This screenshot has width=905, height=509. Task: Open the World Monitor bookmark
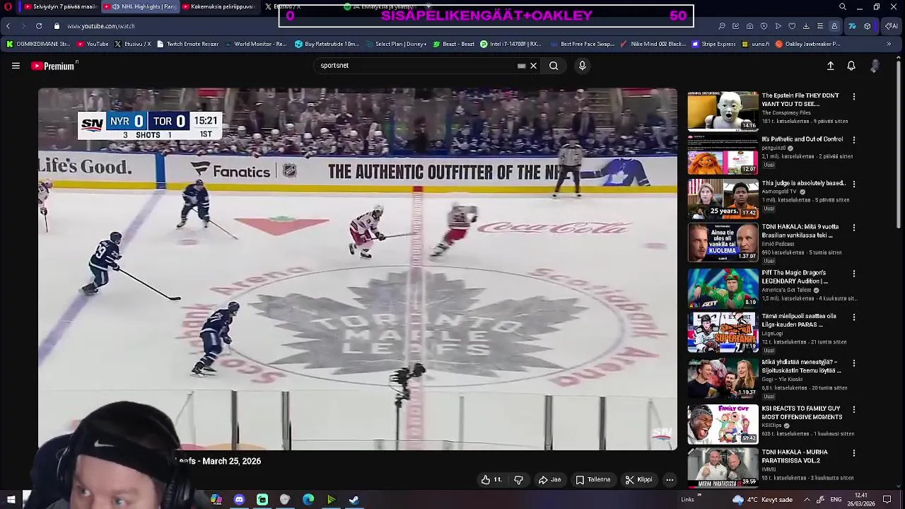[256, 44]
